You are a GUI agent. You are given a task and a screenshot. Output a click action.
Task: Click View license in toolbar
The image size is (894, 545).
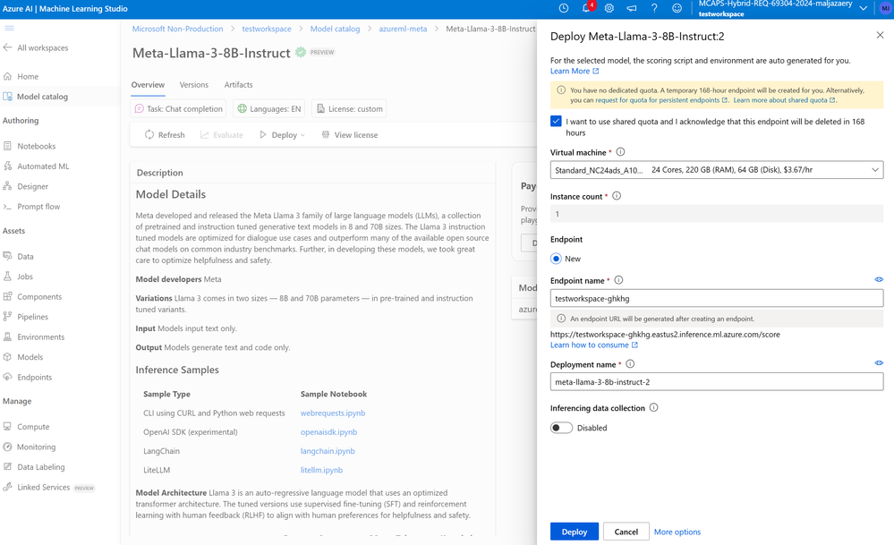pos(350,135)
